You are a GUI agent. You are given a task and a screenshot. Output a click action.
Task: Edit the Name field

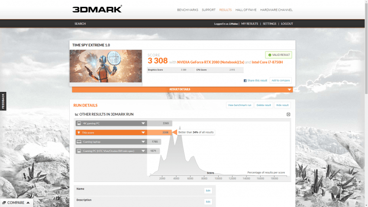coord(208,191)
